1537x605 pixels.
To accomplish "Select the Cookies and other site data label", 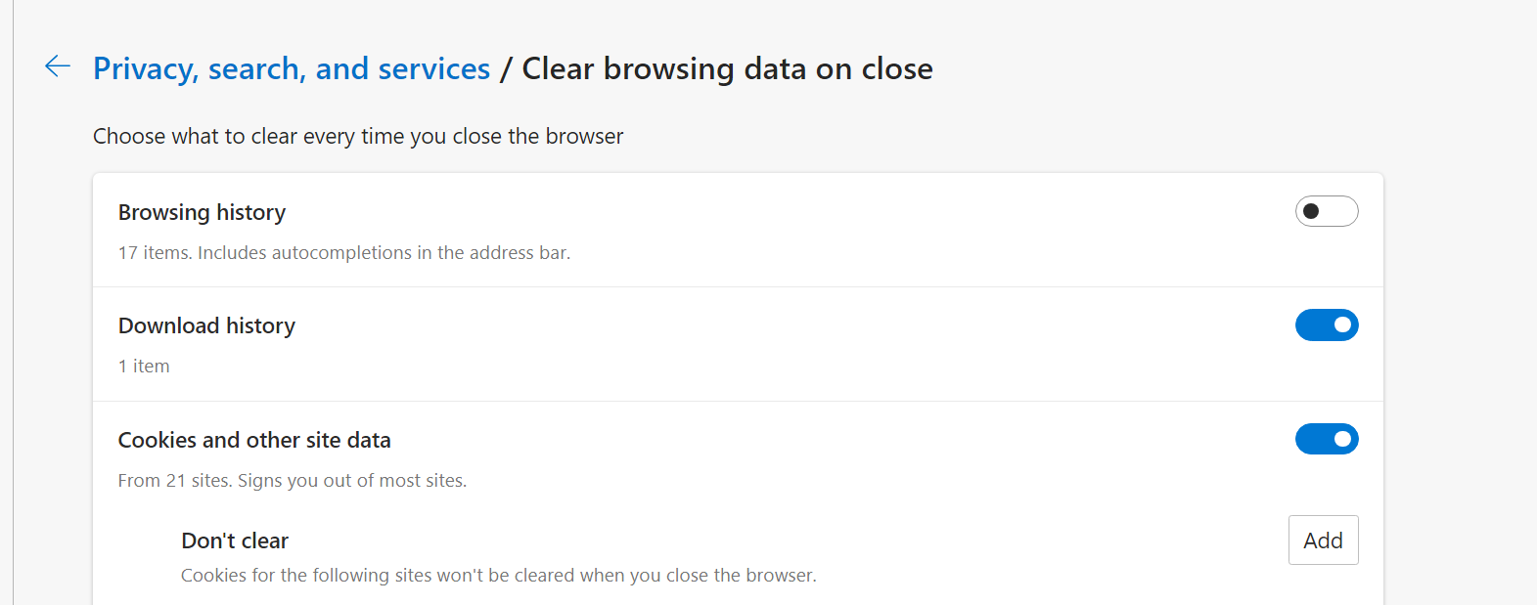I will (x=254, y=440).
